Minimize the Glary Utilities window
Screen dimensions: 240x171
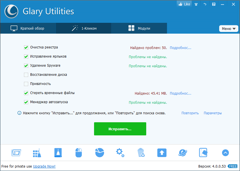(222, 4)
